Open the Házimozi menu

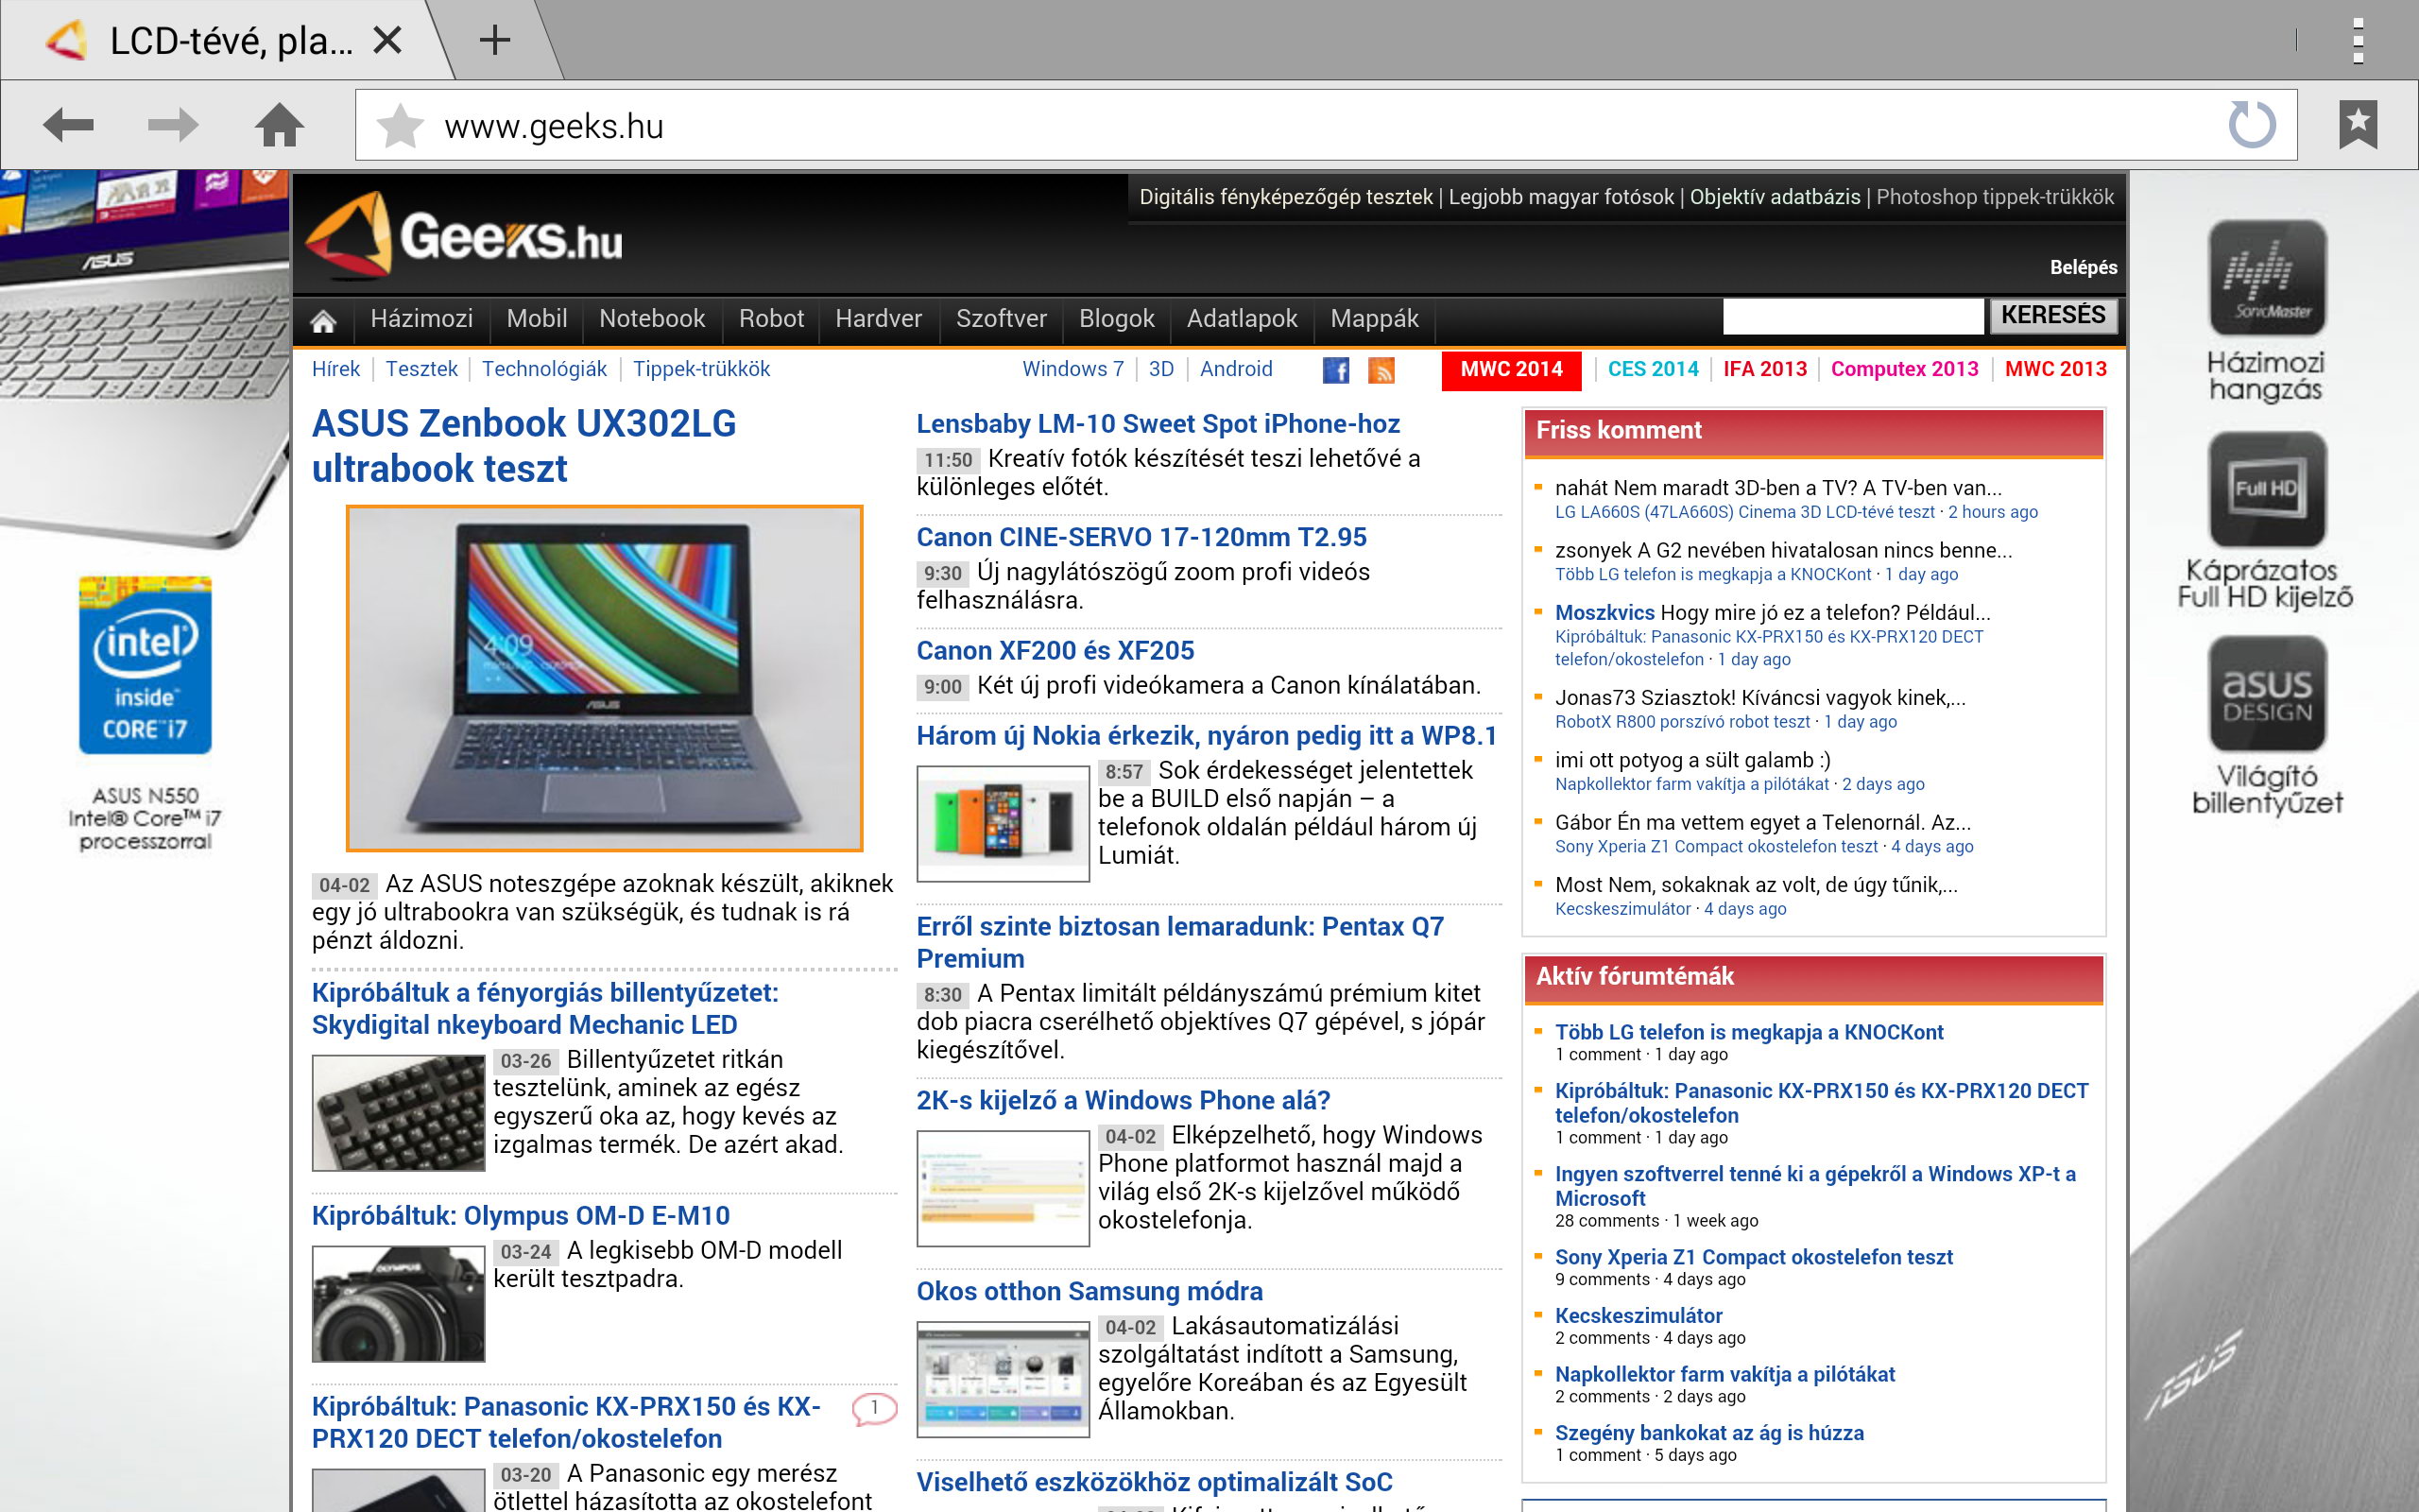coord(421,319)
